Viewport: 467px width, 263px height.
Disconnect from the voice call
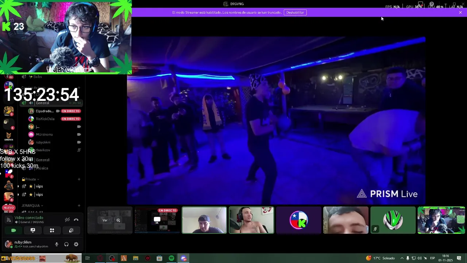tap(76, 220)
